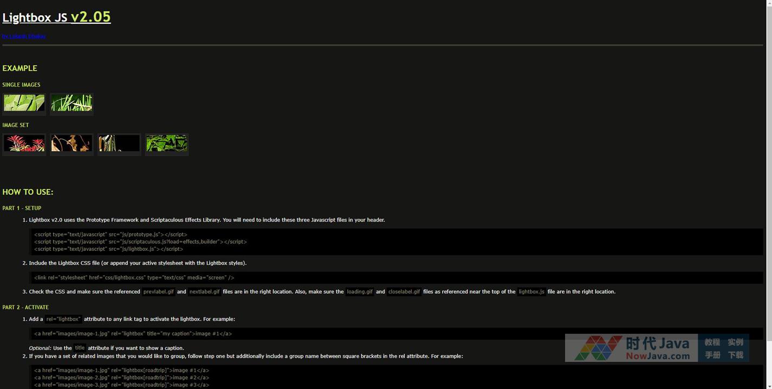The height and width of the screenshot is (389, 772).
Task: Open the 教程 link in watermark
Action: click(x=712, y=342)
